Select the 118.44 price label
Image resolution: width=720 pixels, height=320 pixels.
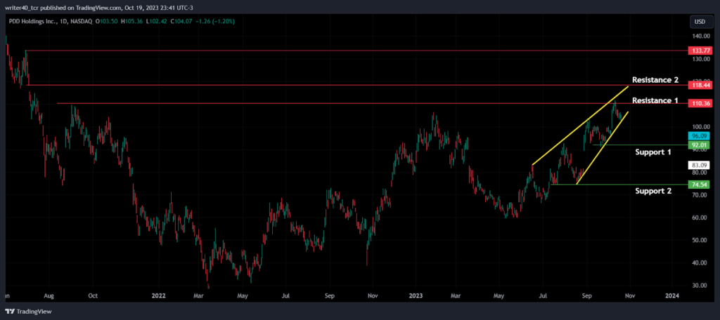pos(700,86)
